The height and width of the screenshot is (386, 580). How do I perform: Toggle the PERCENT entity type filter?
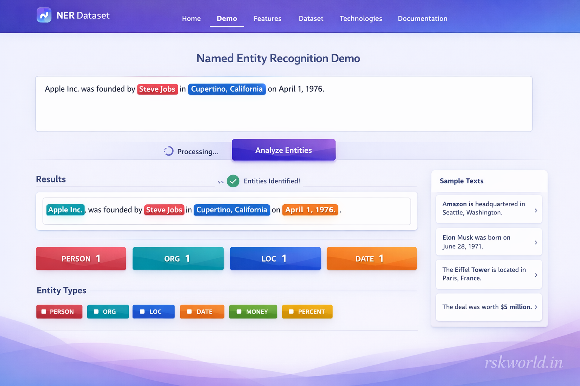coord(307,312)
